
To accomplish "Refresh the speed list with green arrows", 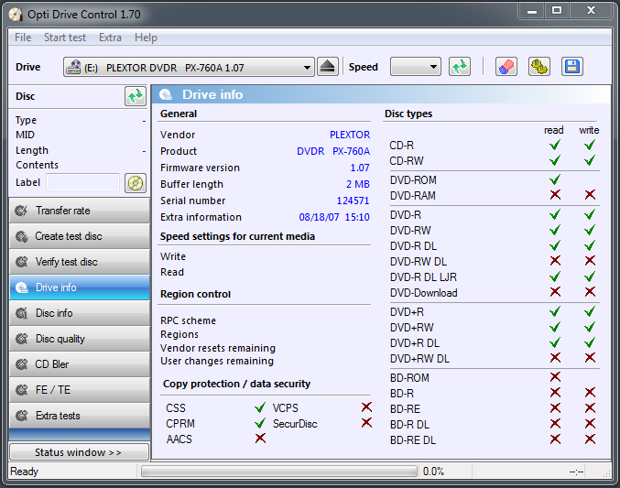I will 460,67.
